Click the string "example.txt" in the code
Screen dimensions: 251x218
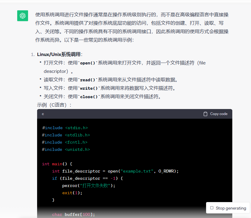tap(137, 171)
